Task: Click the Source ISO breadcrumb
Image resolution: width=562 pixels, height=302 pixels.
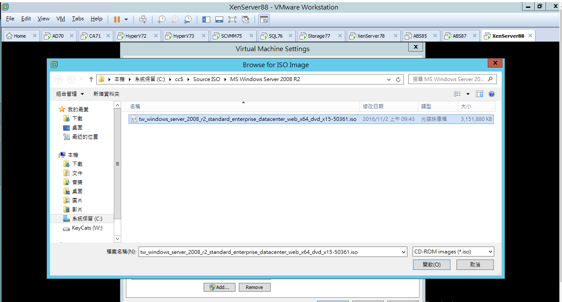Action: click(207, 79)
